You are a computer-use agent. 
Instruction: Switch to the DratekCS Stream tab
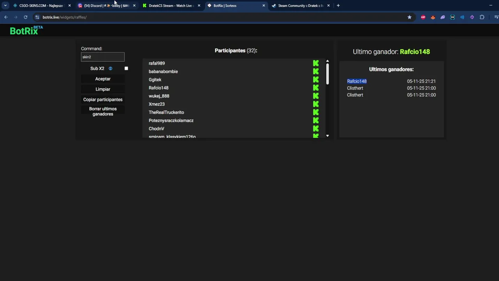pyautogui.click(x=171, y=5)
